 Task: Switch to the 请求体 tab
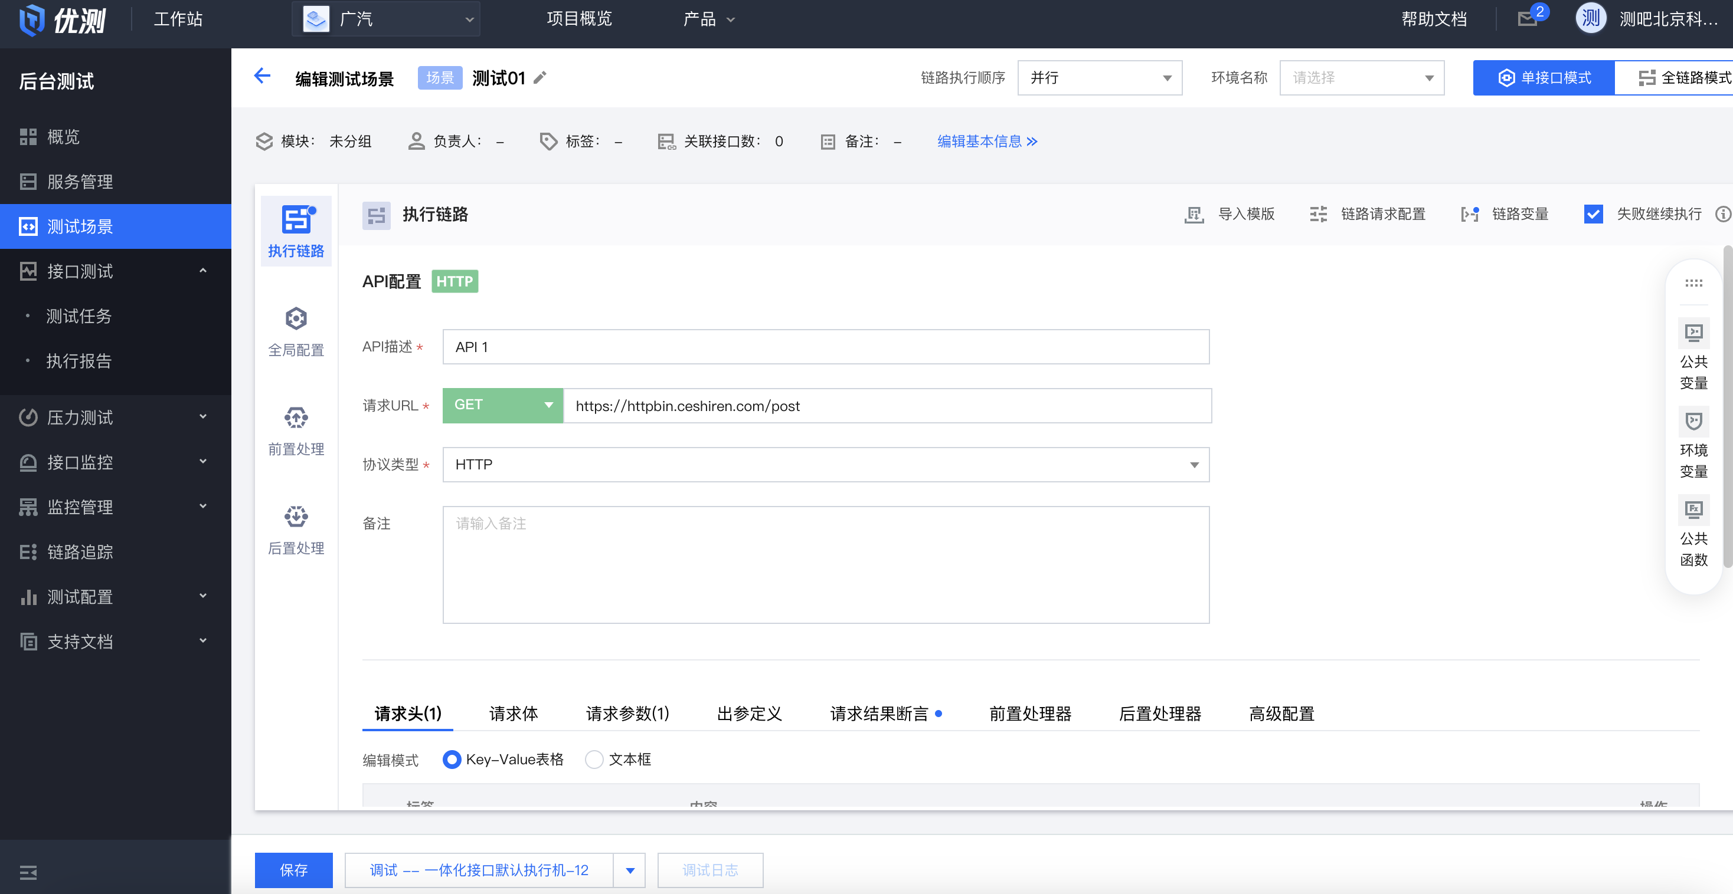click(514, 714)
